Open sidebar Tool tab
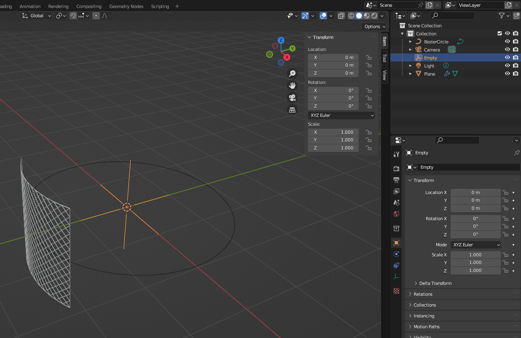This screenshot has height=338, width=521. coord(384,58)
